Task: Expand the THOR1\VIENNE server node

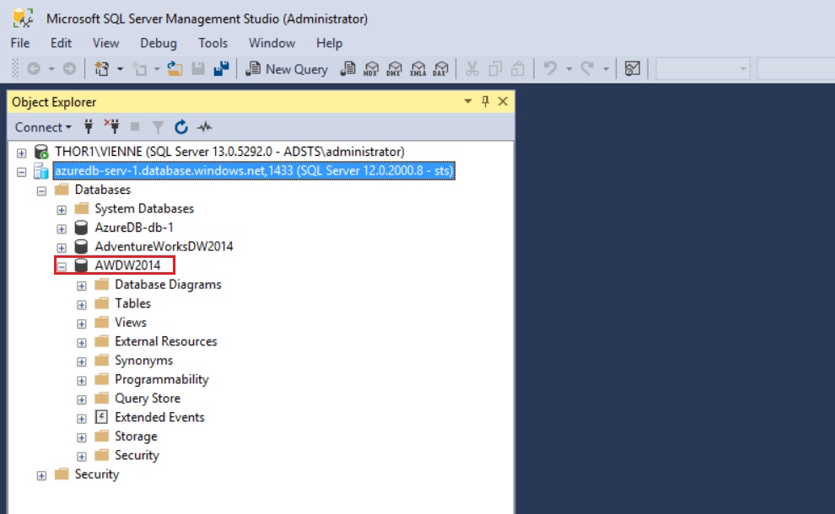Action: (21, 153)
